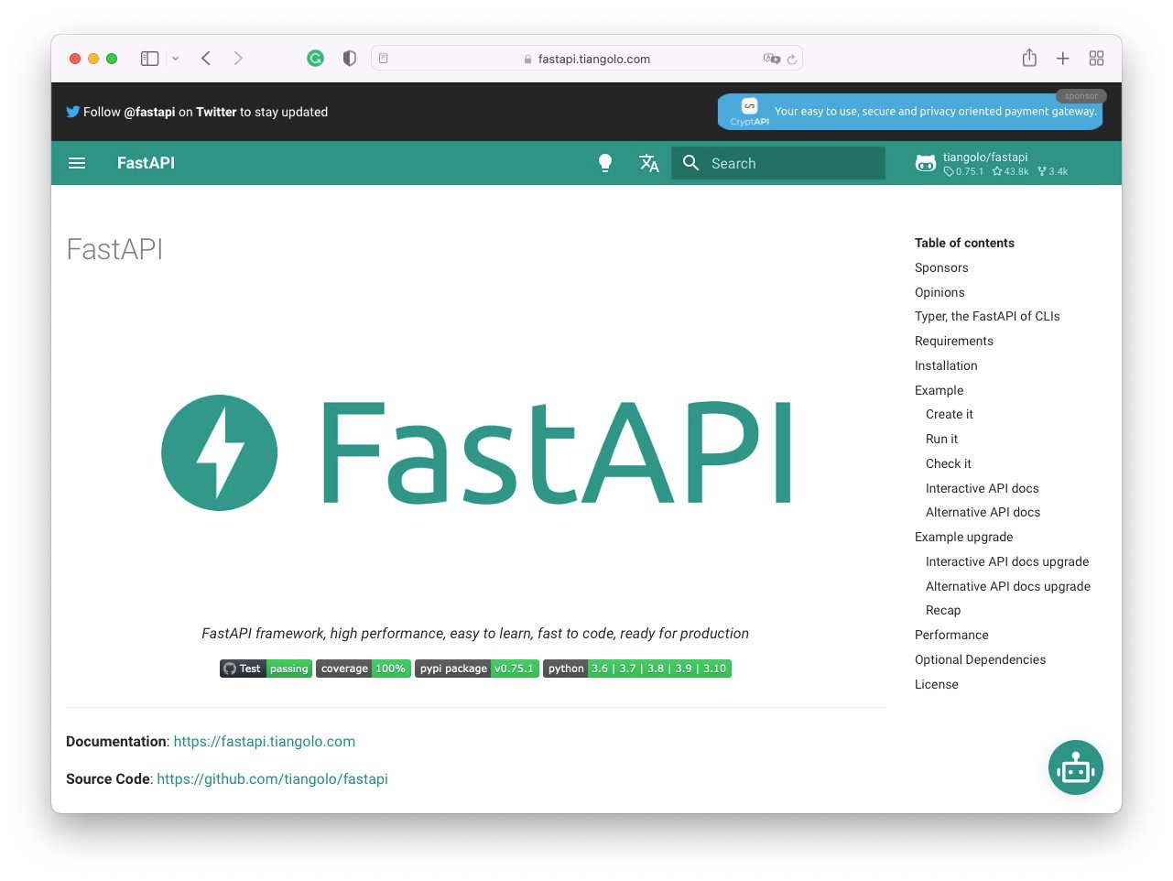Click the Search input field
Screen dimensions: 1173x881
click(x=778, y=163)
